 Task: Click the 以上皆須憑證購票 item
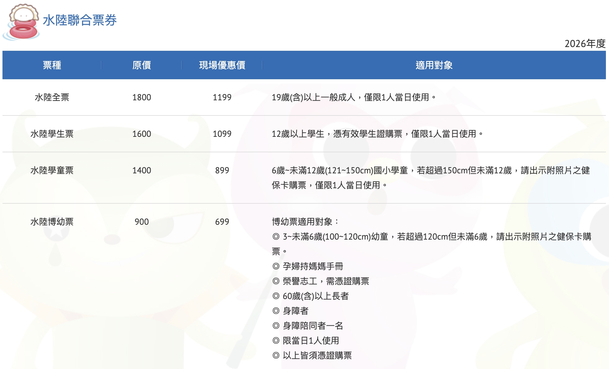pyautogui.click(x=312, y=356)
